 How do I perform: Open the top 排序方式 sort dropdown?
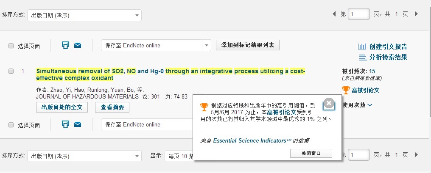(x=84, y=15)
